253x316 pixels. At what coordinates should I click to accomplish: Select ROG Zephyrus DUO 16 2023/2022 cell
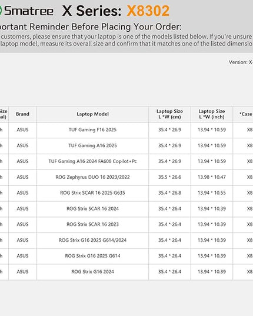click(92, 177)
